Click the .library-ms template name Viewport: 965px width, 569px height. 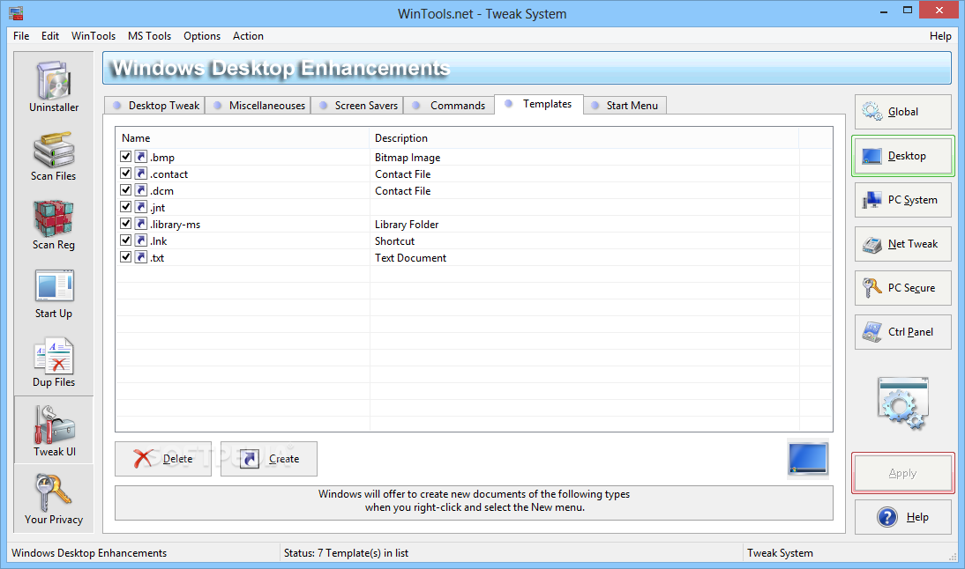coord(176,225)
